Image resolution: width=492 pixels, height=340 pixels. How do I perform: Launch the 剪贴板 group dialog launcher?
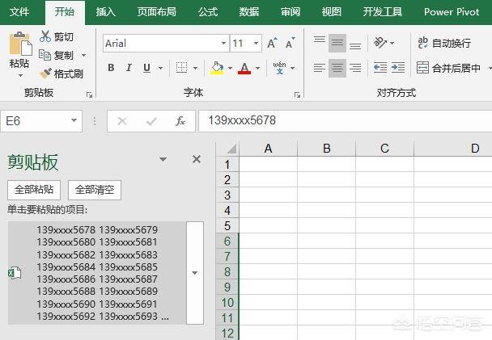click(90, 94)
